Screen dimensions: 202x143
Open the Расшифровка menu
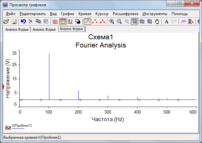(x=126, y=14)
